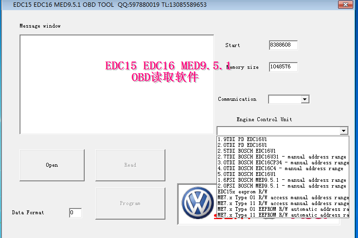358x238 pixels.
Task: Click the Open button
Action: (52, 165)
